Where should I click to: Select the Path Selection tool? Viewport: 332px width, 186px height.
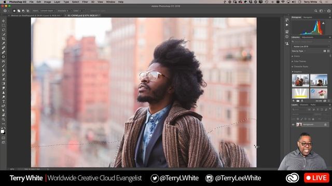click(x=4, y=110)
